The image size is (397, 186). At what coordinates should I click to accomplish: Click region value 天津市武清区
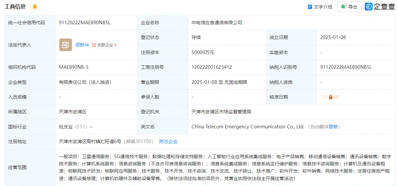(73, 112)
